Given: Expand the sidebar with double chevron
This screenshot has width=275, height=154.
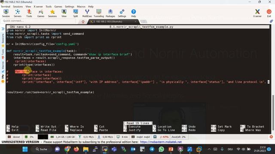Looking at the screenshot, I should 3,29.
